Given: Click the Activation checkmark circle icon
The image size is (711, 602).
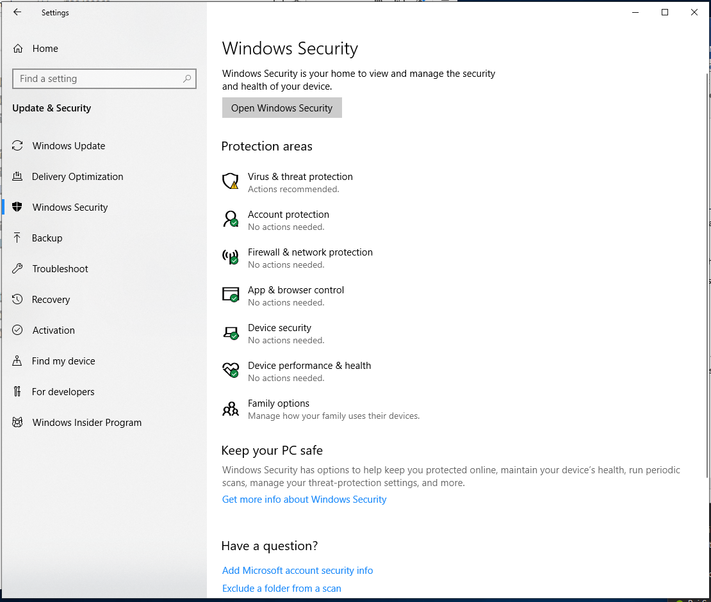Looking at the screenshot, I should click(17, 330).
